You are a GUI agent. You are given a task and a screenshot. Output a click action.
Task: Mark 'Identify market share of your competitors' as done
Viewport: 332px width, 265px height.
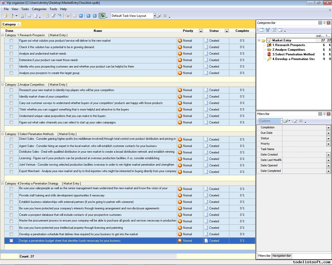11,97
